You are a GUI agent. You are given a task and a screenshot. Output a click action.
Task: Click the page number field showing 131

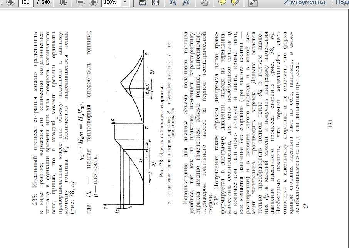click(x=26, y=2)
